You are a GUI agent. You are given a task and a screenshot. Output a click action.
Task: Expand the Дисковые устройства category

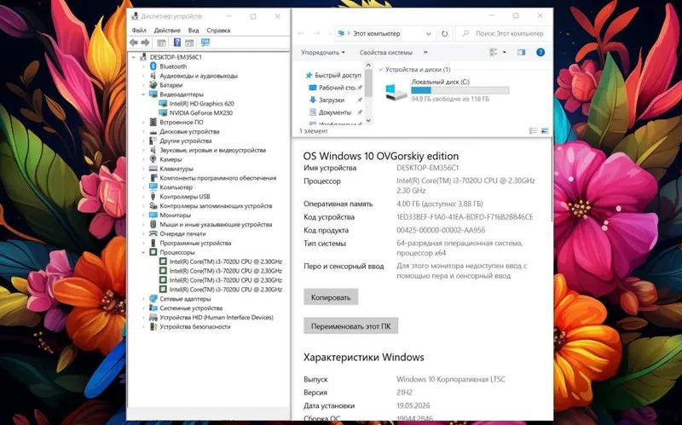point(143,131)
